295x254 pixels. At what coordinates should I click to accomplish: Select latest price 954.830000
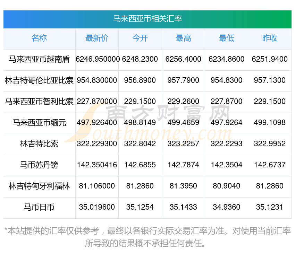[97, 80]
